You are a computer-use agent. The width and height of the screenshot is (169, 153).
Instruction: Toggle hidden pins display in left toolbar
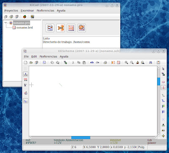pos(25,93)
